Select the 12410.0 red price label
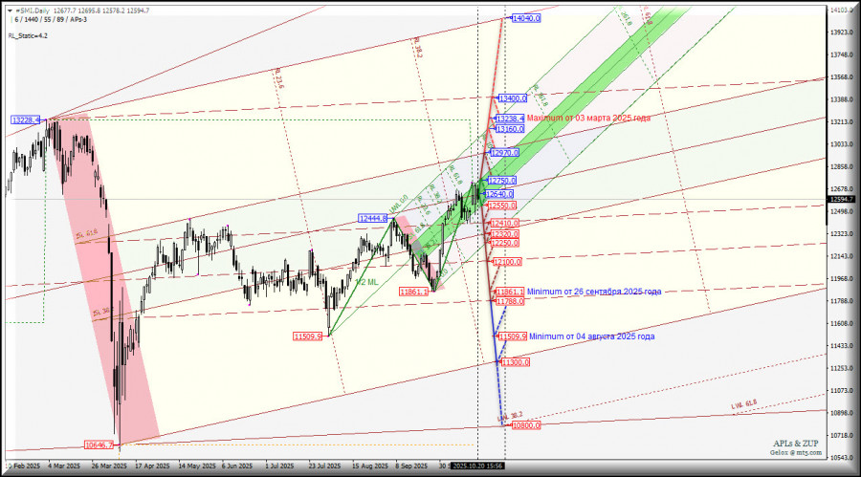This screenshot has width=861, height=477. [x=504, y=223]
